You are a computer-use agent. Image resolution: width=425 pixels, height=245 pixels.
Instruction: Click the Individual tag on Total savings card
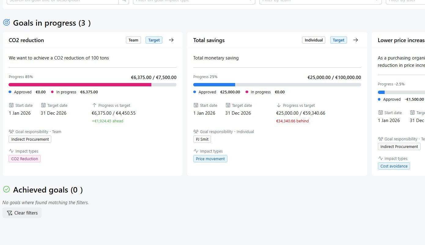click(x=314, y=40)
